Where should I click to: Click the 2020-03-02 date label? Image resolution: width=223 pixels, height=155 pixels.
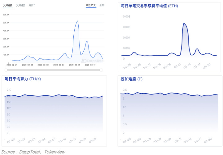click(43, 65)
